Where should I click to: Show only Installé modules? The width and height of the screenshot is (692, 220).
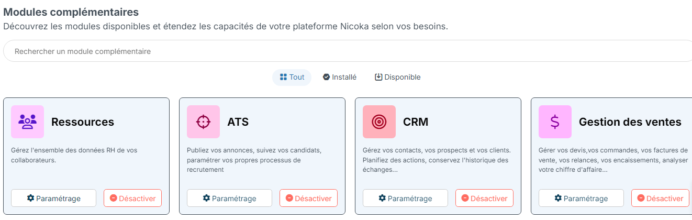[340, 77]
